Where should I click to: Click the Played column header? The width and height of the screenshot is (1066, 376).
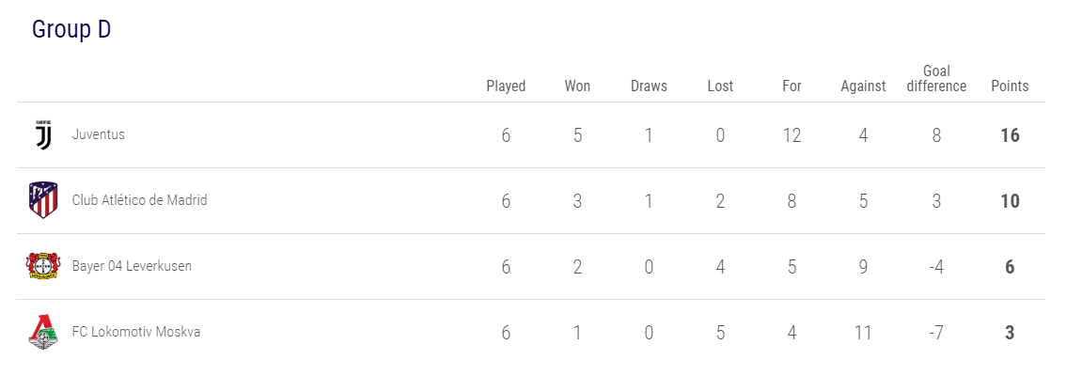[x=506, y=86]
